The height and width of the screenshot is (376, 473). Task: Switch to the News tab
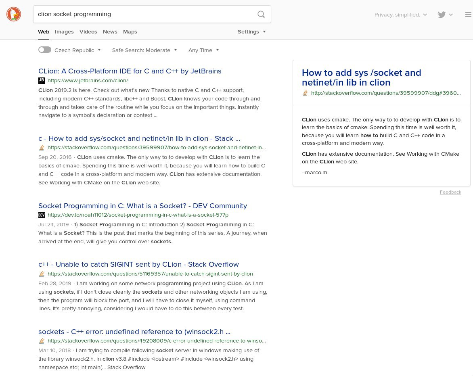[x=110, y=31]
